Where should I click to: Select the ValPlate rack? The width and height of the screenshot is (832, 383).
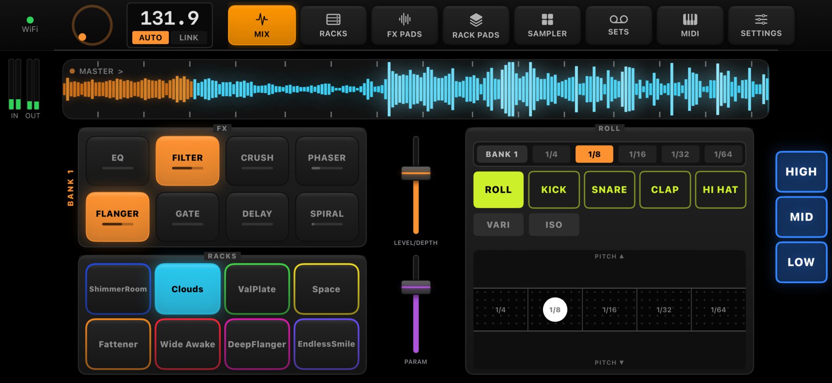257,289
